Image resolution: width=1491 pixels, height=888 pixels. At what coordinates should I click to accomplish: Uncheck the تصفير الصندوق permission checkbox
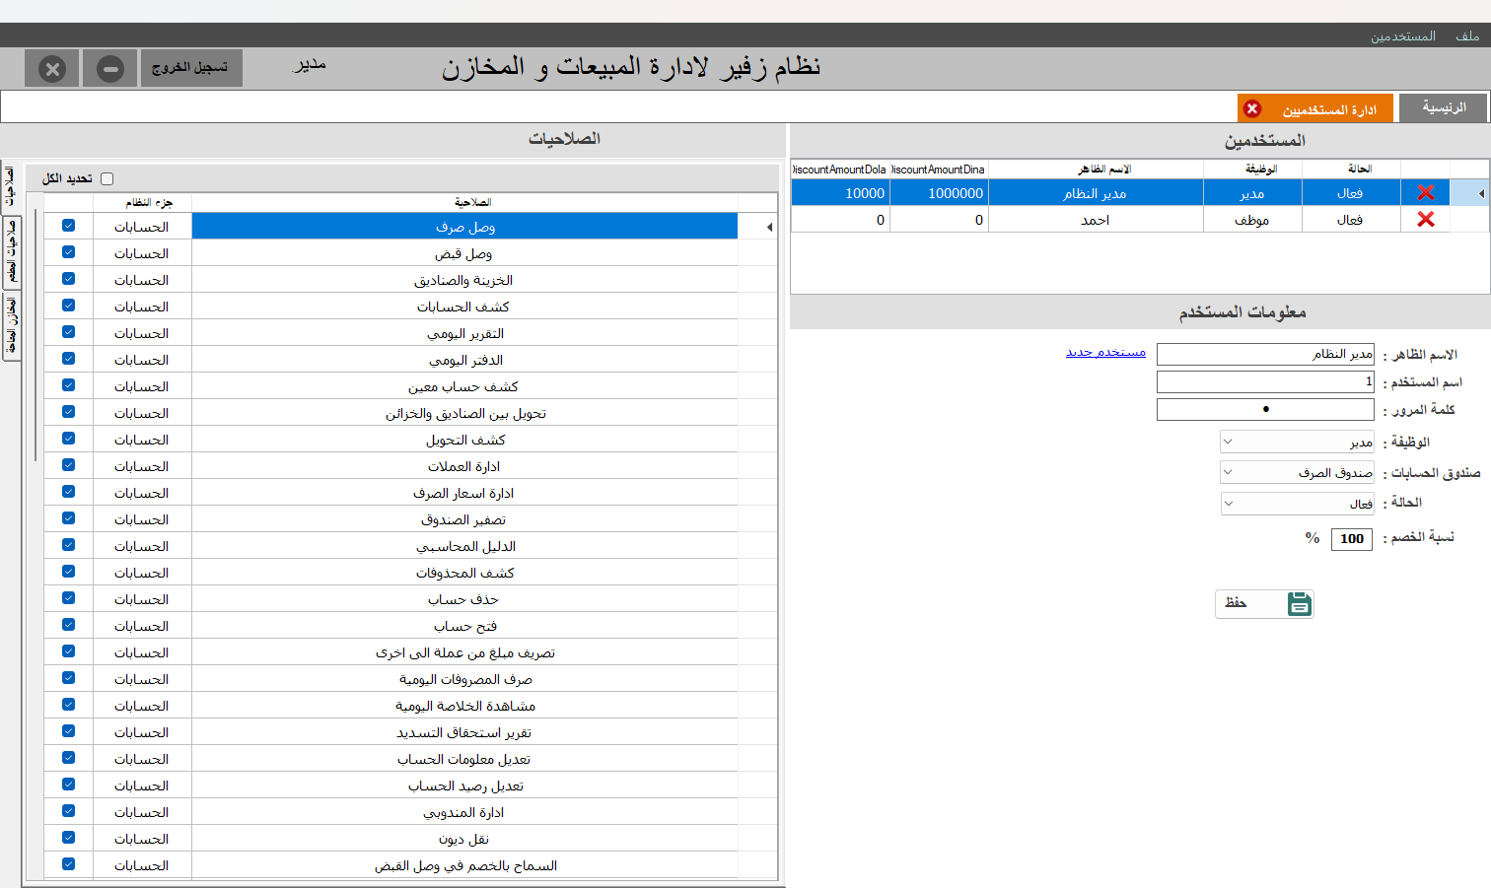68,518
